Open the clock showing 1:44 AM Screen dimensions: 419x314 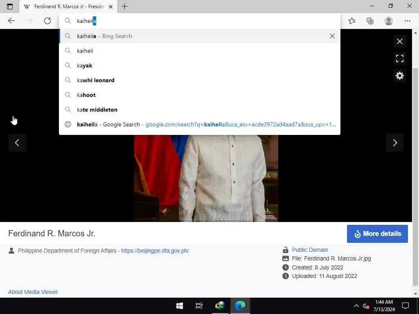384,306
